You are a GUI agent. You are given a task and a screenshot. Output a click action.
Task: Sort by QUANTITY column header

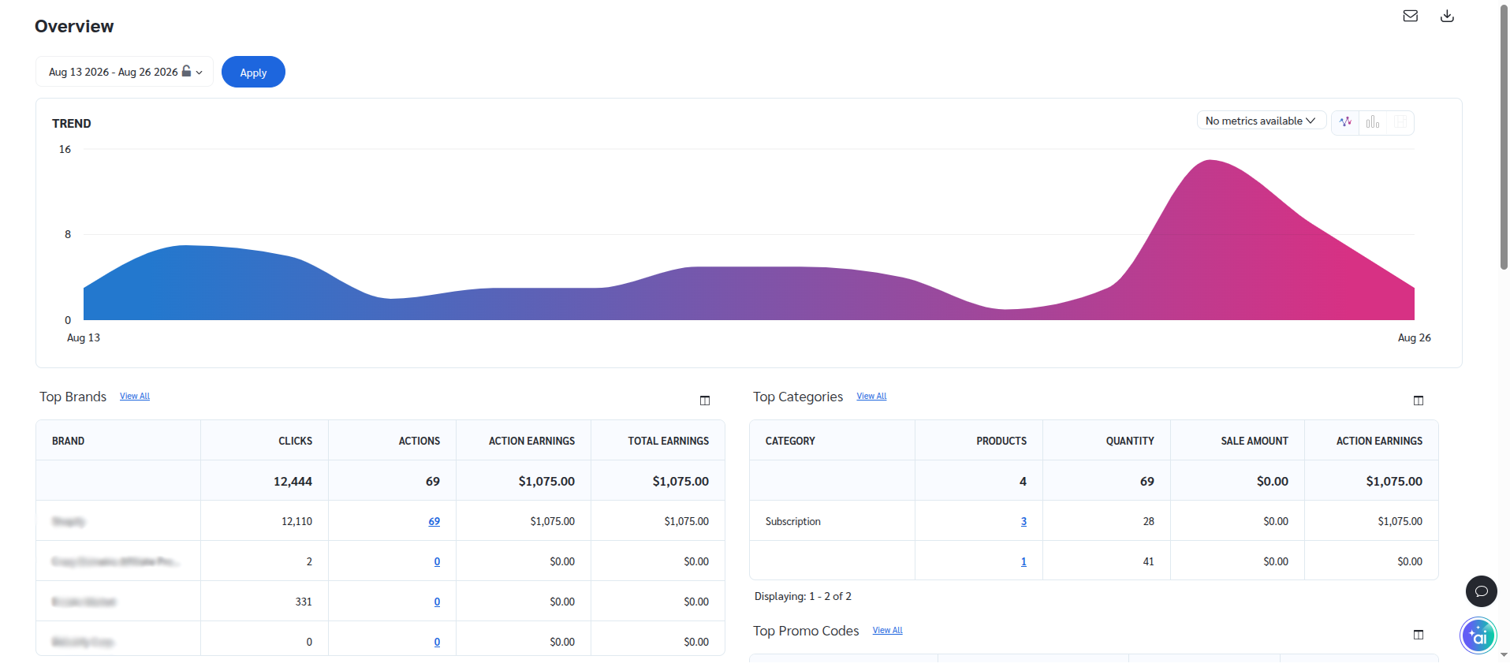pyautogui.click(x=1130, y=441)
